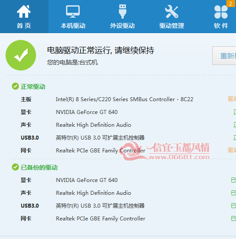Open the 软件 four-leaf clover icon
The width and height of the screenshot is (236, 239).
pyautogui.click(x=221, y=12)
